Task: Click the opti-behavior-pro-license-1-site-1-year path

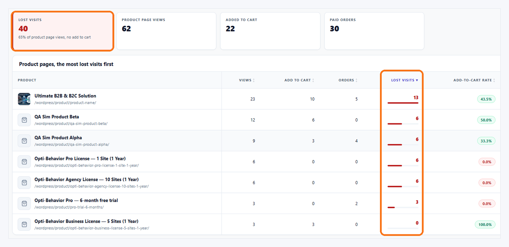Action: pyautogui.click(x=87, y=165)
